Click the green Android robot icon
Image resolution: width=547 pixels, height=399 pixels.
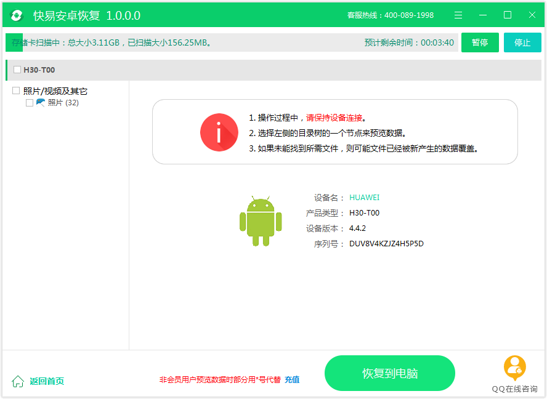pos(260,221)
